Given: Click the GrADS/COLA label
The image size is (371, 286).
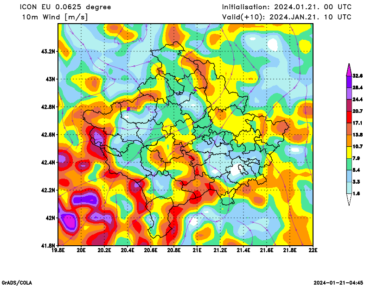Looking at the screenshot, I should click(x=17, y=283).
